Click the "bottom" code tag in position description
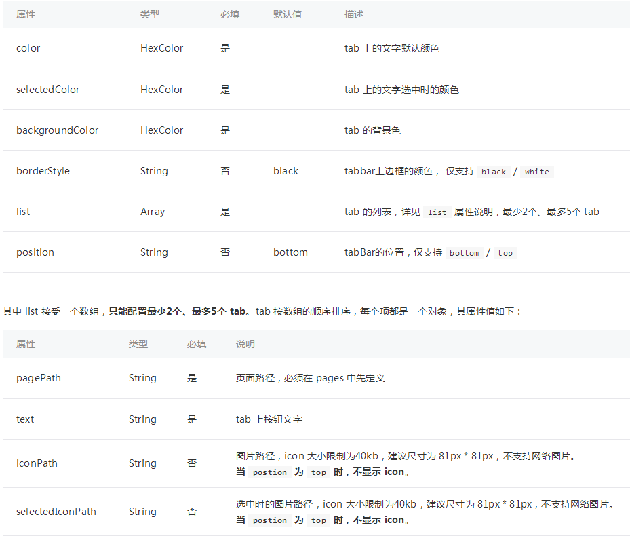This screenshot has width=630, height=536. [x=464, y=253]
